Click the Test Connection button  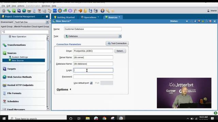pos(117,43)
